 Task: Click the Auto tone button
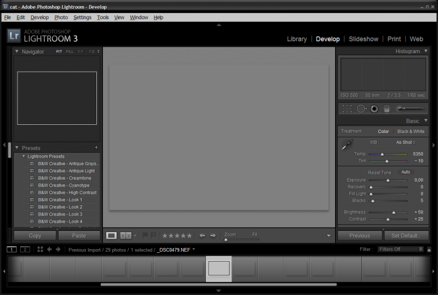click(406, 172)
